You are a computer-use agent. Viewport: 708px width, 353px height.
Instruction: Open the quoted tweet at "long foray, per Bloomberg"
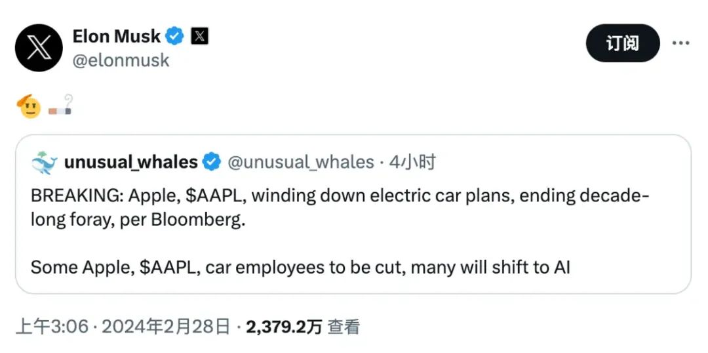(x=138, y=220)
